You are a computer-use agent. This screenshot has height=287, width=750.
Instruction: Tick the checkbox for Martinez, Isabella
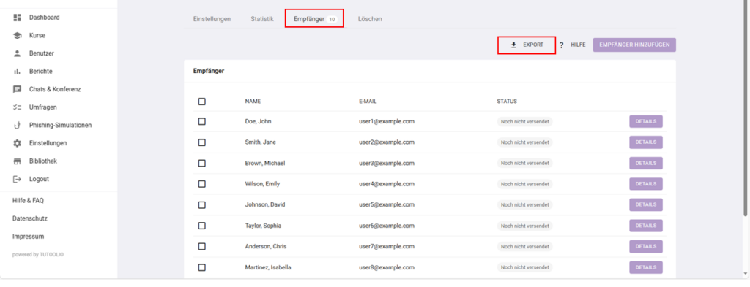(x=202, y=267)
